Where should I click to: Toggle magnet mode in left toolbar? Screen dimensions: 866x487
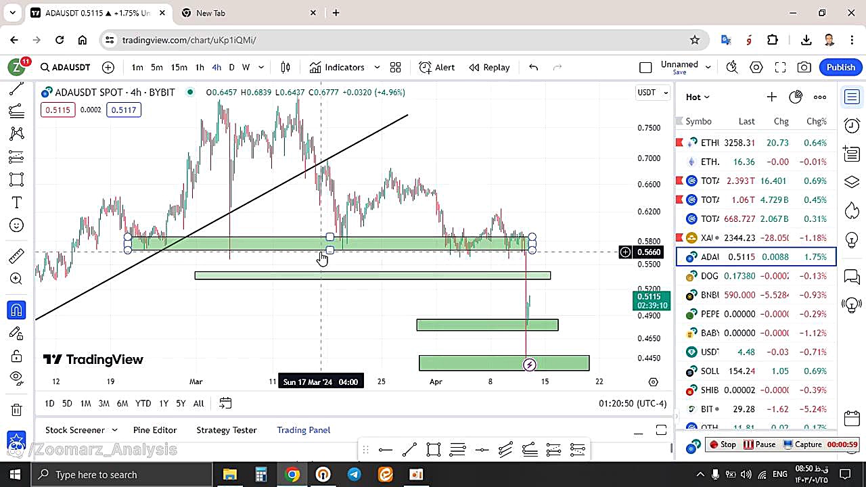[x=17, y=310]
